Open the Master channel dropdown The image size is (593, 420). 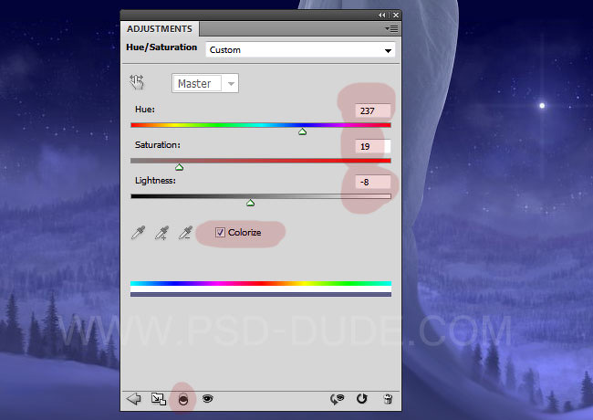[x=205, y=83]
